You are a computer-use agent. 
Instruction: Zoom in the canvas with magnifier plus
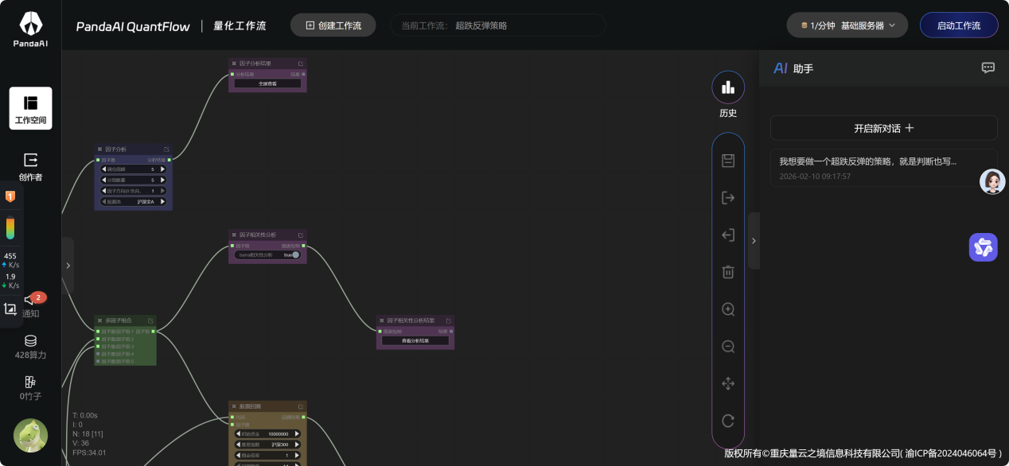click(x=728, y=309)
